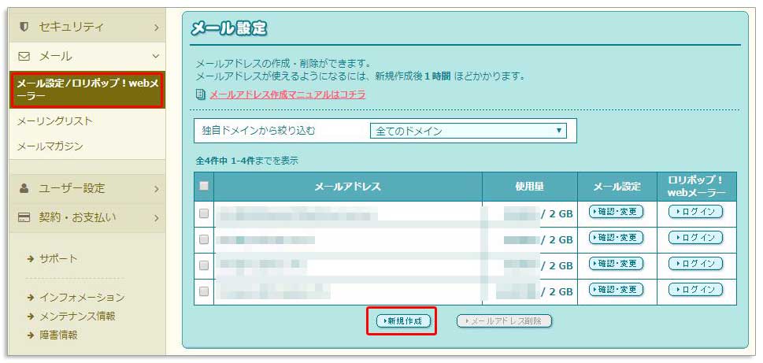The height and width of the screenshot is (363, 763).
Task: Click the shield icon beside セキュリティ
Action: pyautogui.click(x=24, y=27)
